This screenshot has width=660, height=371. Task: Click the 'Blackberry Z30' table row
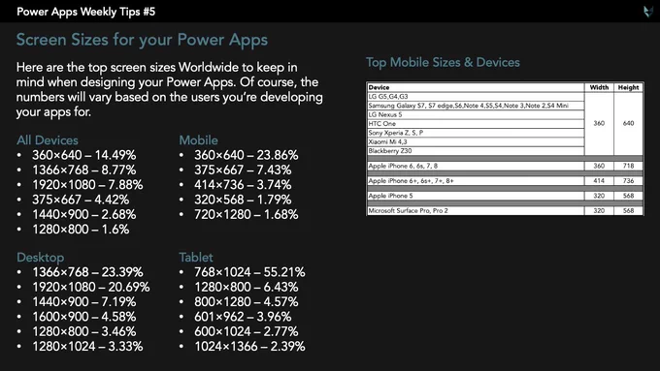[x=476, y=151]
